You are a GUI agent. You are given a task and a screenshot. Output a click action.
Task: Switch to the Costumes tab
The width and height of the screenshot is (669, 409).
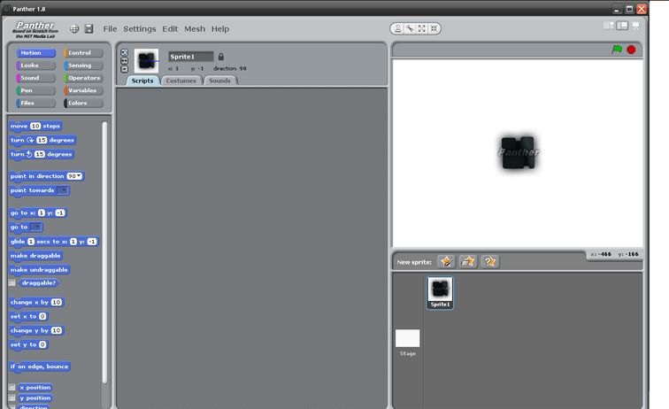click(181, 81)
